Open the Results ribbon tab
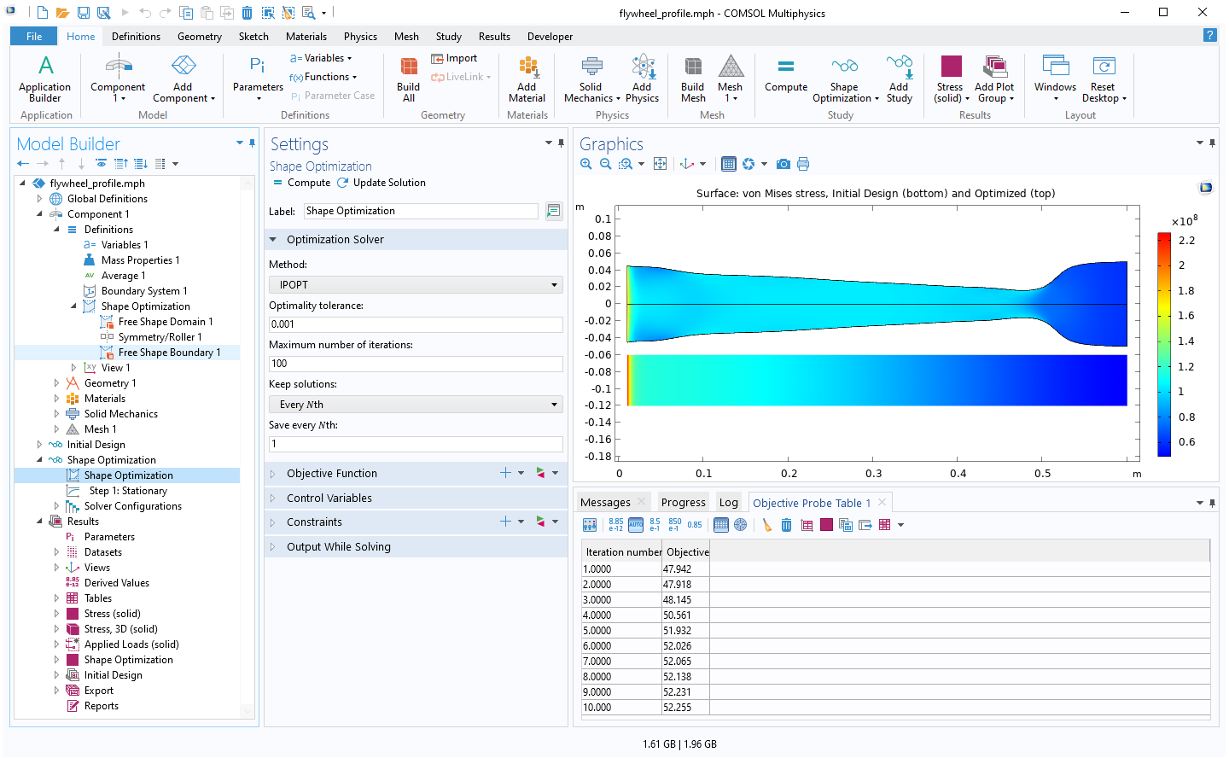 (x=494, y=37)
